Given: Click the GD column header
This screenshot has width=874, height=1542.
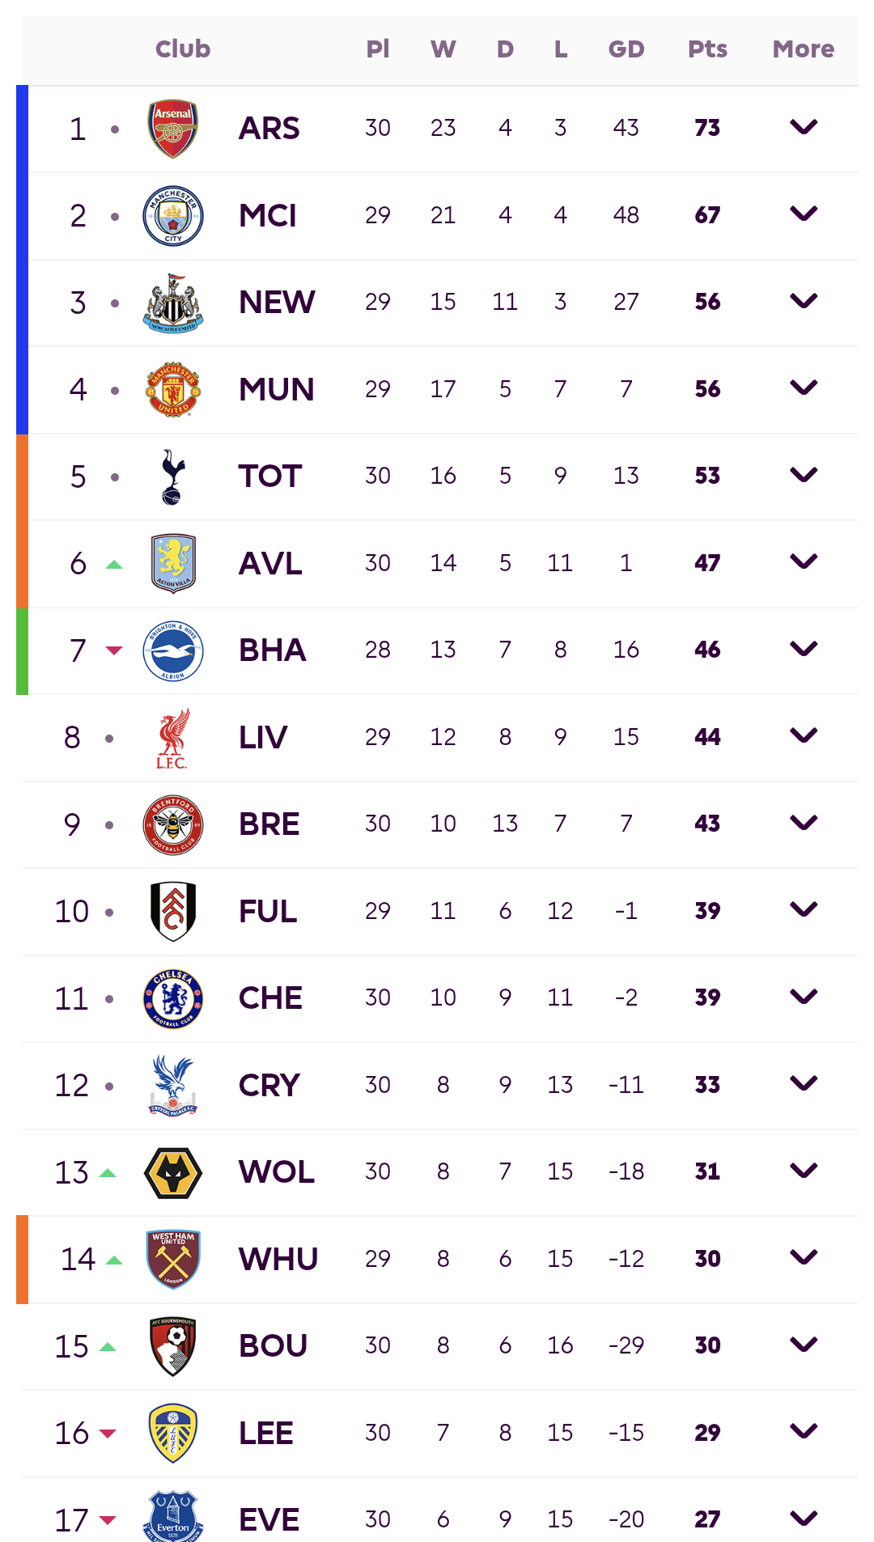Looking at the screenshot, I should 626,49.
